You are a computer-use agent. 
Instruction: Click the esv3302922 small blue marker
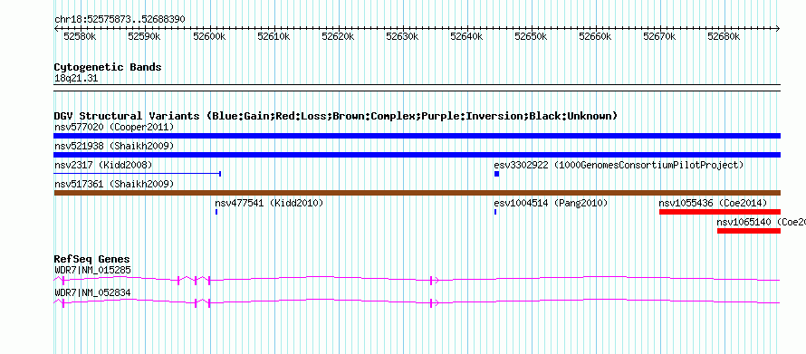pos(497,174)
